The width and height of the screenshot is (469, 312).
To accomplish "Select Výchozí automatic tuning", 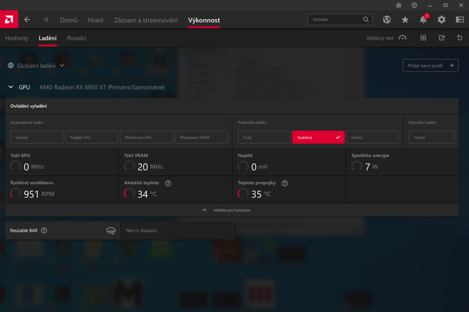I will [x=37, y=137].
